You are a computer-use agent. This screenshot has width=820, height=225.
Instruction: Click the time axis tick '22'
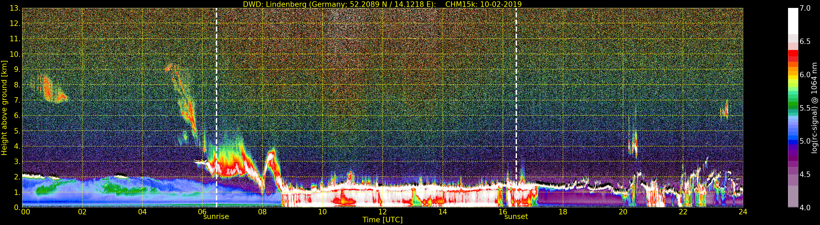[683, 212]
